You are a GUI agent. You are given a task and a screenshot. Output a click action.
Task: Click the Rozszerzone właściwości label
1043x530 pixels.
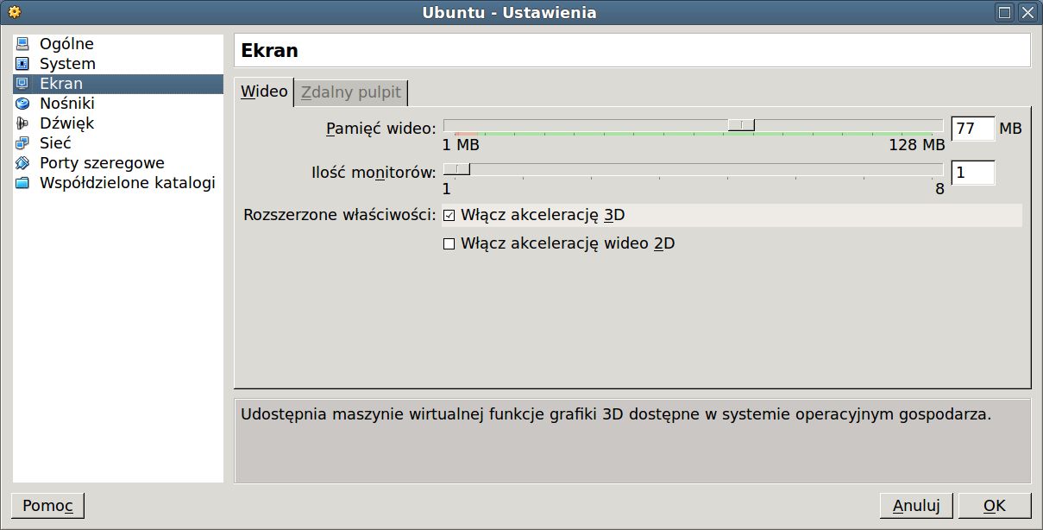[x=341, y=215]
